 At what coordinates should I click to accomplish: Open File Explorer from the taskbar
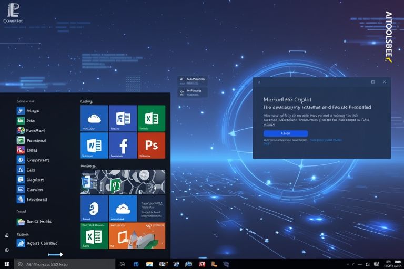149,264
